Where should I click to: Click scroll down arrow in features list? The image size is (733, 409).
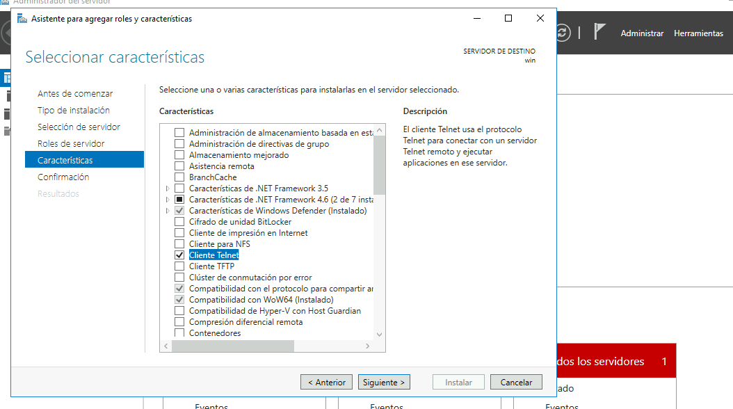(379, 334)
